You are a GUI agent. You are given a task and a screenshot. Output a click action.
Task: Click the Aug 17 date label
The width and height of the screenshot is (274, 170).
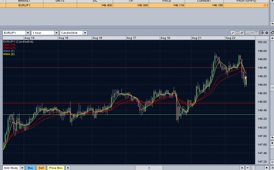click(x=131, y=38)
